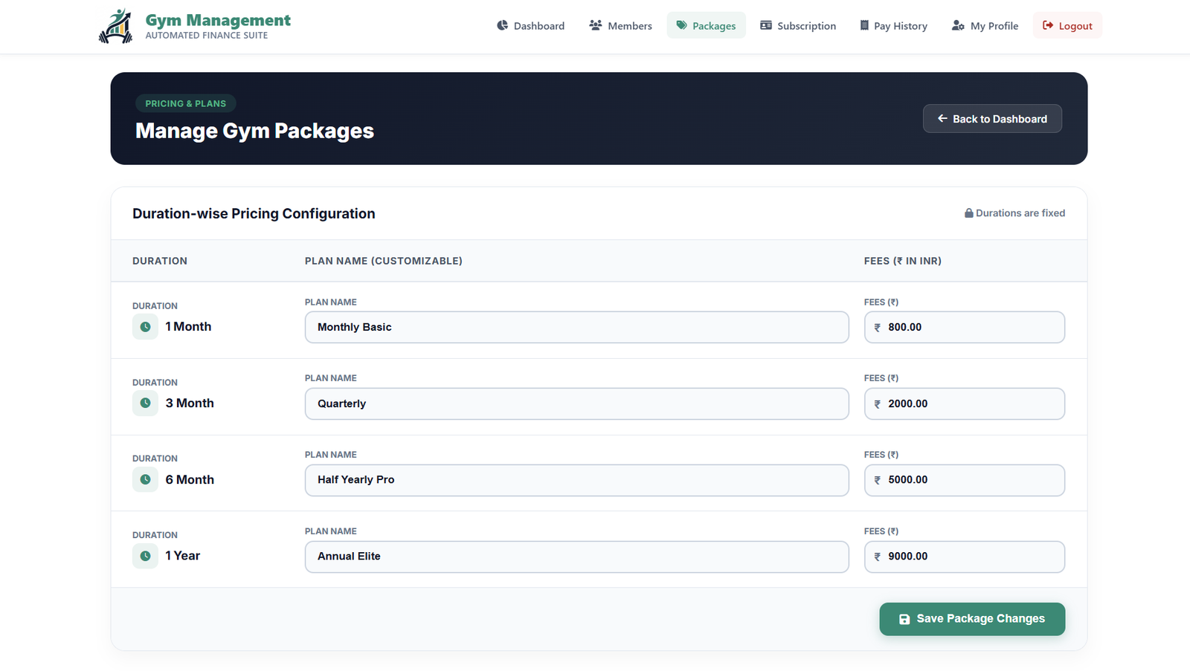Viewport: 1190px width, 671px height.
Task: Click the 6 Month duration label
Action: click(x=190, y=480)
